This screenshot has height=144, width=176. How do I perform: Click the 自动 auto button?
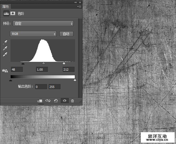pos(66,34)
